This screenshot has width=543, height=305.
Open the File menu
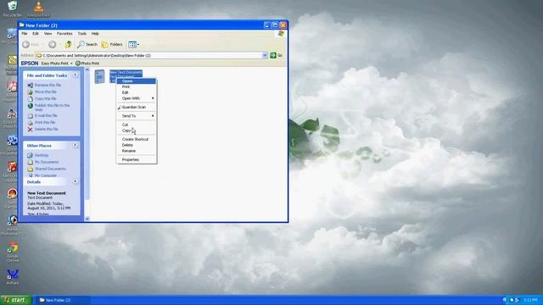pos(25,34)
